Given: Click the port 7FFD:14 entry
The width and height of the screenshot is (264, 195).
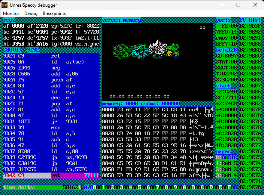Looking at the screenshot, I should coord(227,32).
